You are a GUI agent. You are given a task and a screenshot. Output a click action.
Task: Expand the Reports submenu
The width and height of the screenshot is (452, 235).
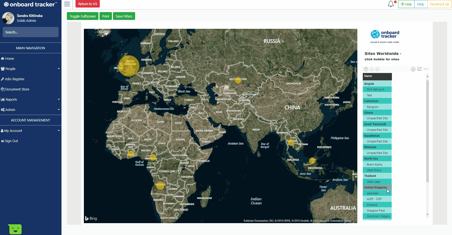(x=30, y=100)
